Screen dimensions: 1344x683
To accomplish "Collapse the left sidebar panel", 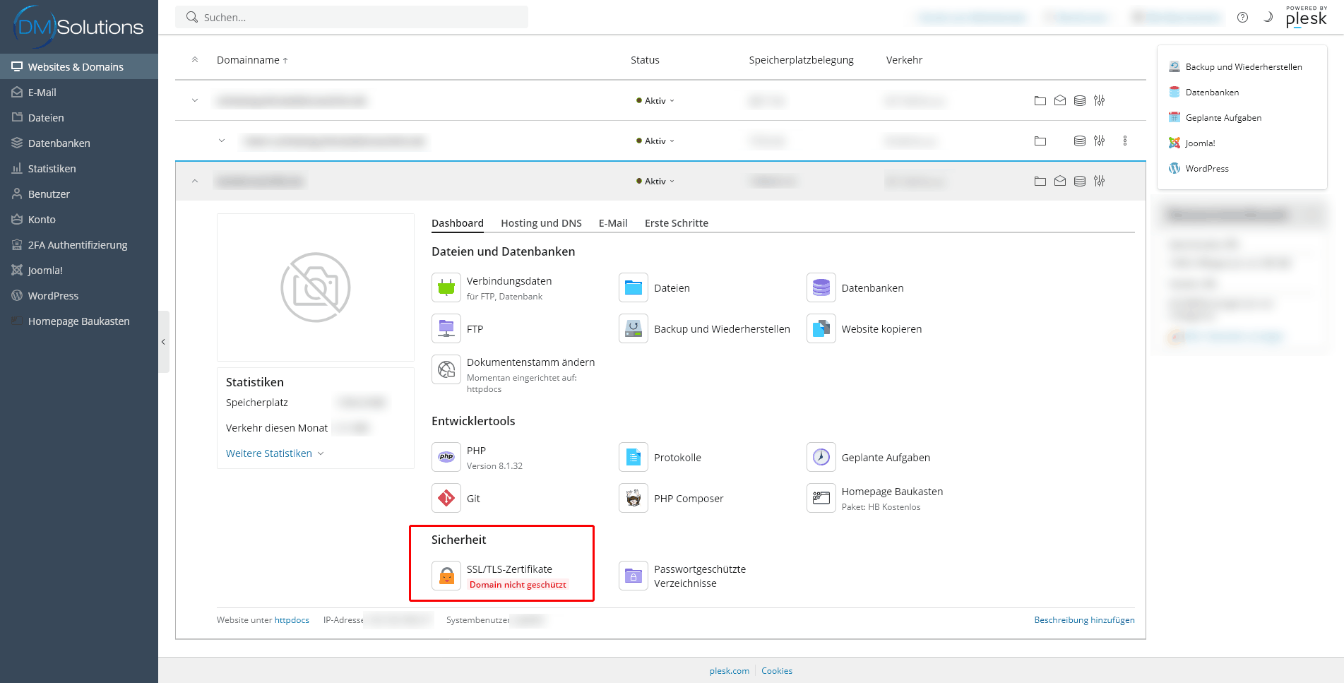I will pyautogui.click(x=163, y=342).
